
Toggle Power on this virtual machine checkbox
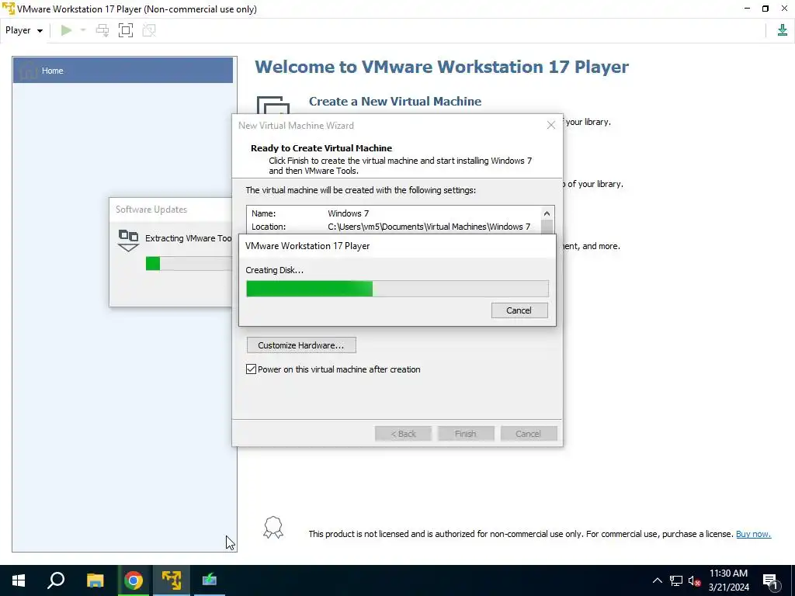pyautogui.click(x=251, y=369)
